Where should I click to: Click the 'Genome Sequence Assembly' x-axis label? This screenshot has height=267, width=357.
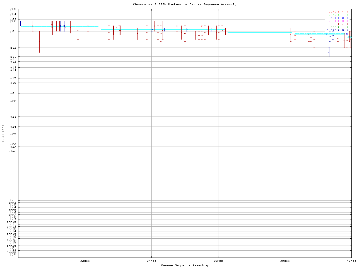[185, 265]
